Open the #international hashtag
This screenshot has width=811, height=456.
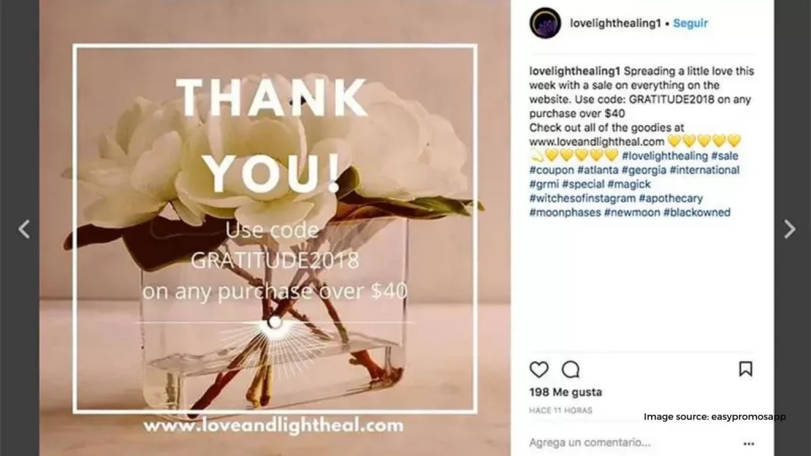click(x=704, y=170)
